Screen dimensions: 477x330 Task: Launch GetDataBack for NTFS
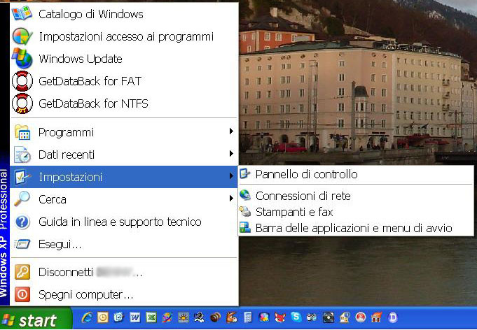(124, 103)
